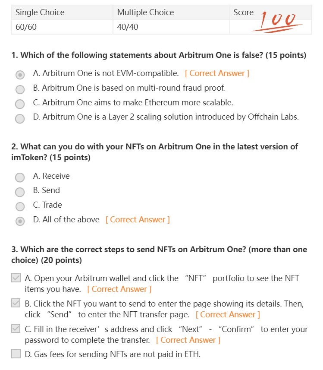Click the Correct Answer label beside All of the above
Viewport: 323px width, 370px height.
138,220
